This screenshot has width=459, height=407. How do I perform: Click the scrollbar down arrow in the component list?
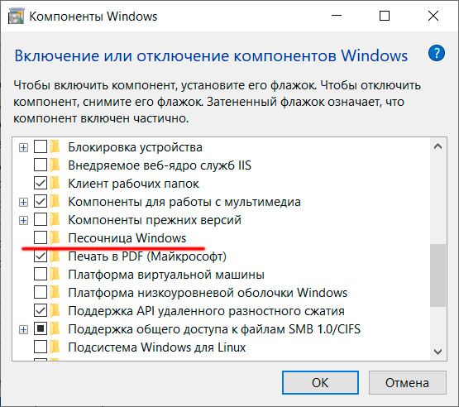[437, 352]
